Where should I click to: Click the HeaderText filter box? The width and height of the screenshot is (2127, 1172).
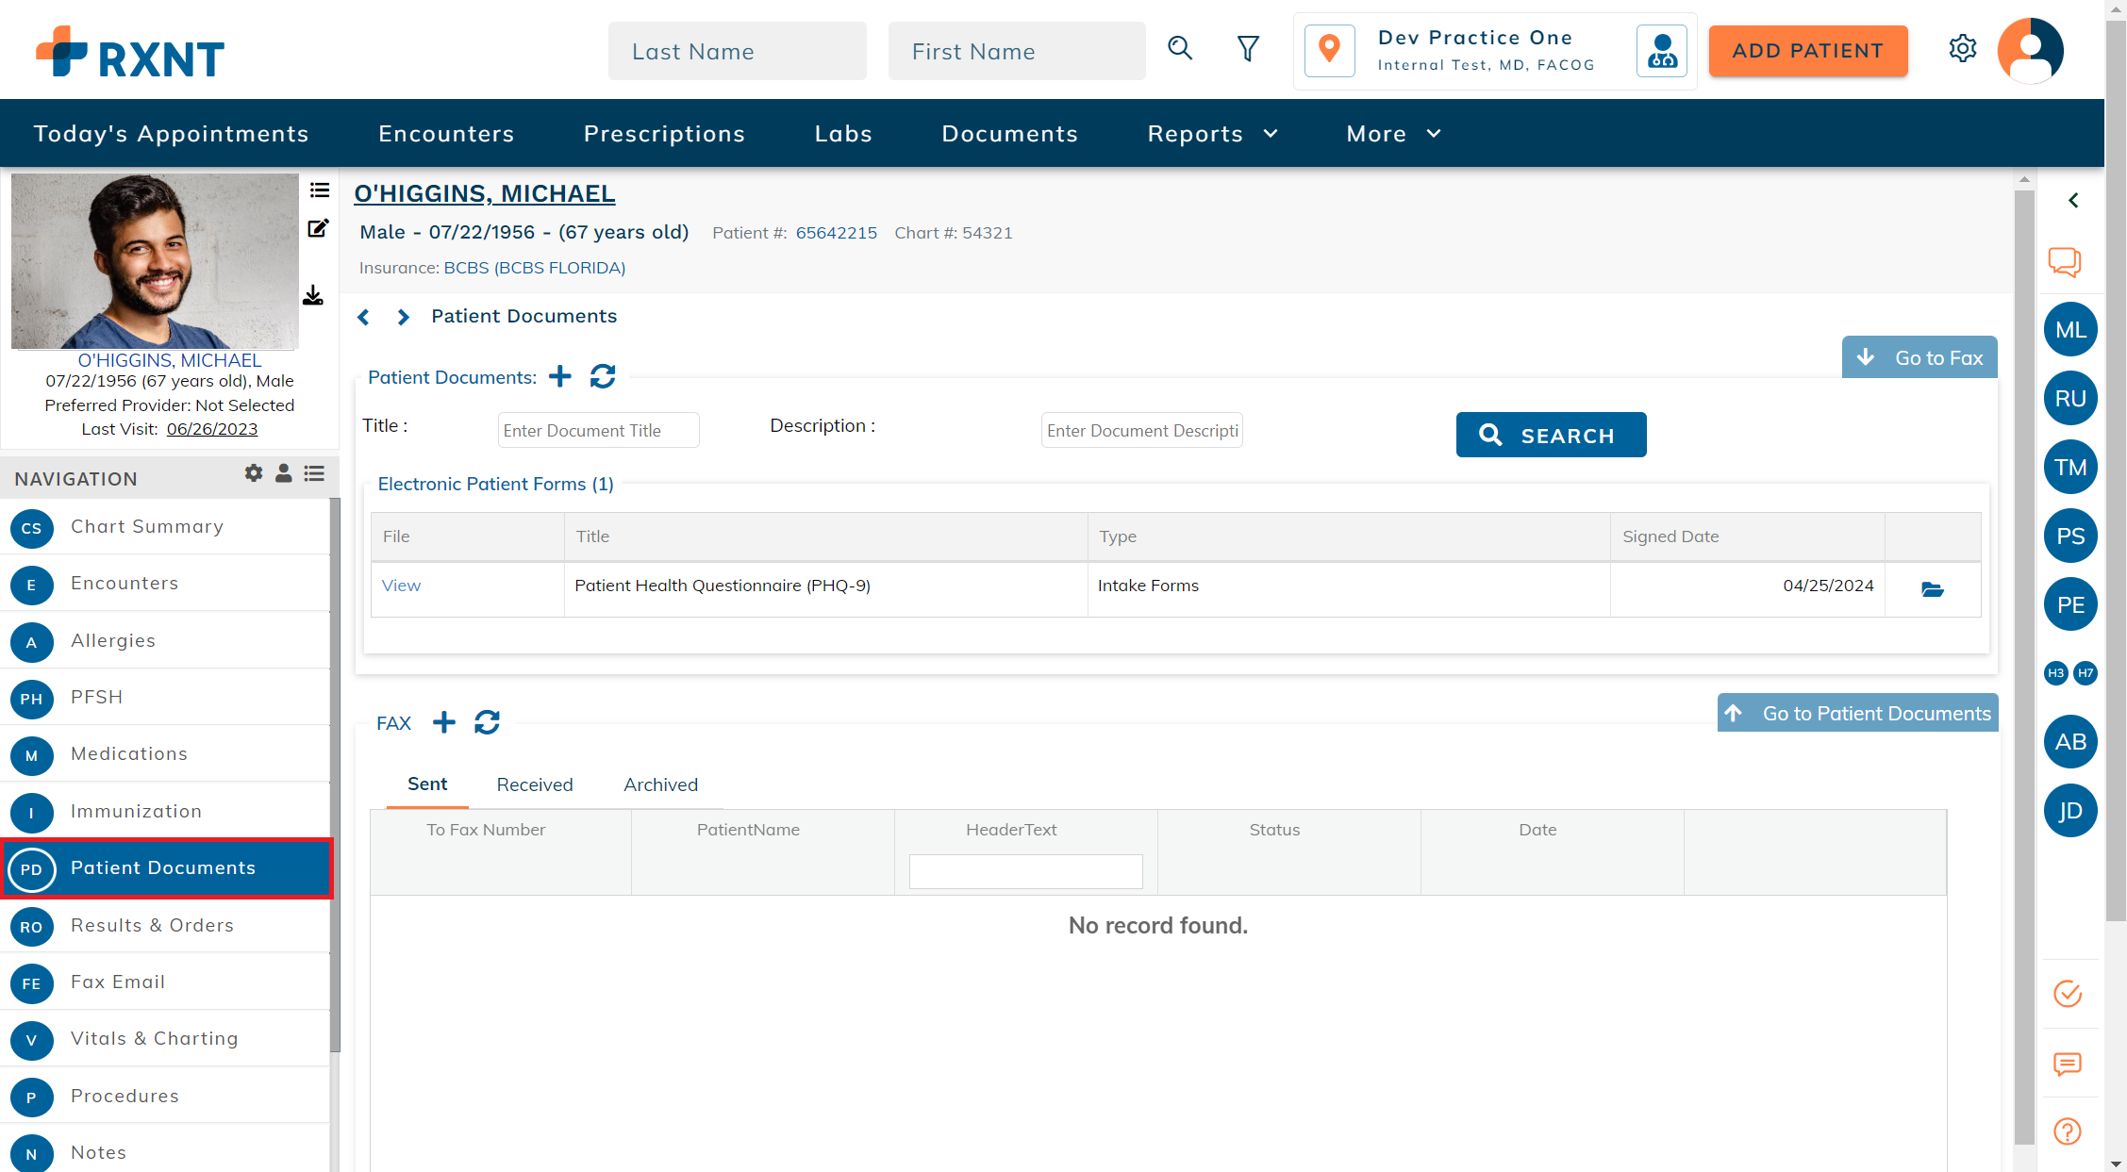pos(1025,871)
